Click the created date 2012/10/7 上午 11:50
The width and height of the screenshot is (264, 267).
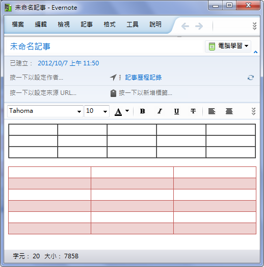[68, 63]
